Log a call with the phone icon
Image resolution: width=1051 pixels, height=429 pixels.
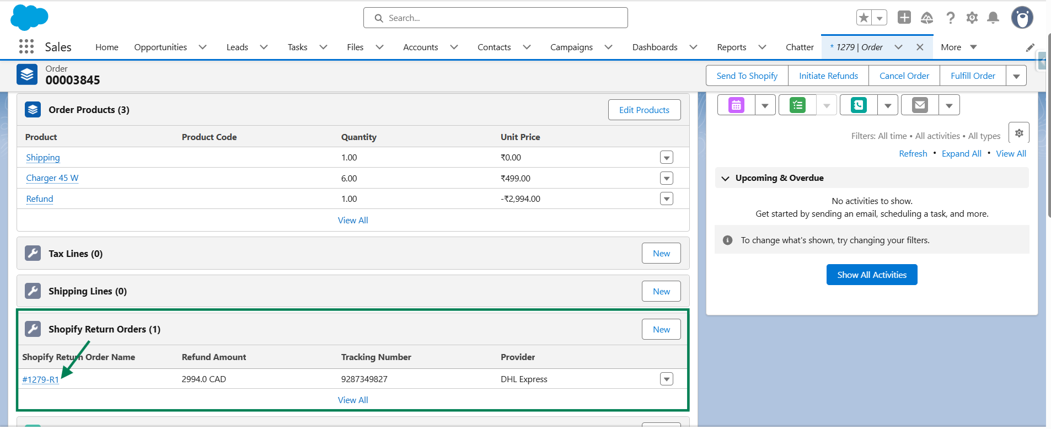[x=859, y=105]
